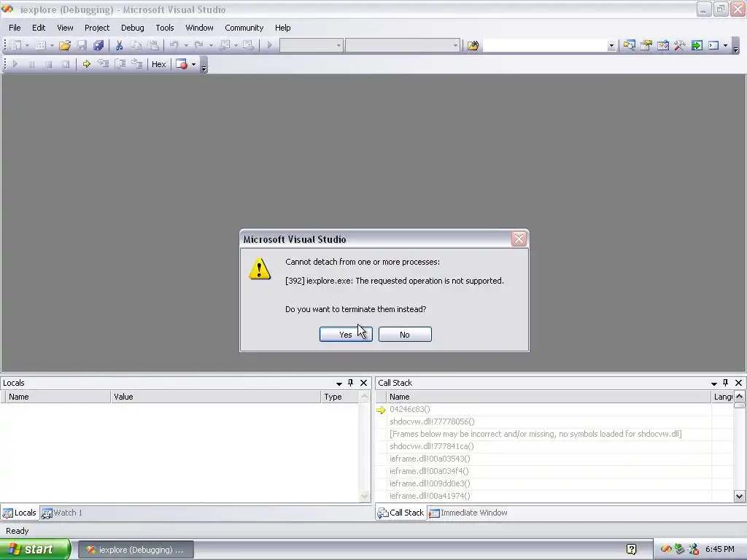Click the help question mark tray icon
Image resolution: width=747 pixels, height=560 pixels.
tap(631, 550)
